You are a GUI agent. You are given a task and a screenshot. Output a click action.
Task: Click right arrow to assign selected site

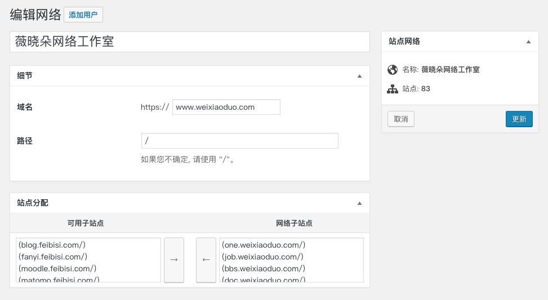click(173, 259)
